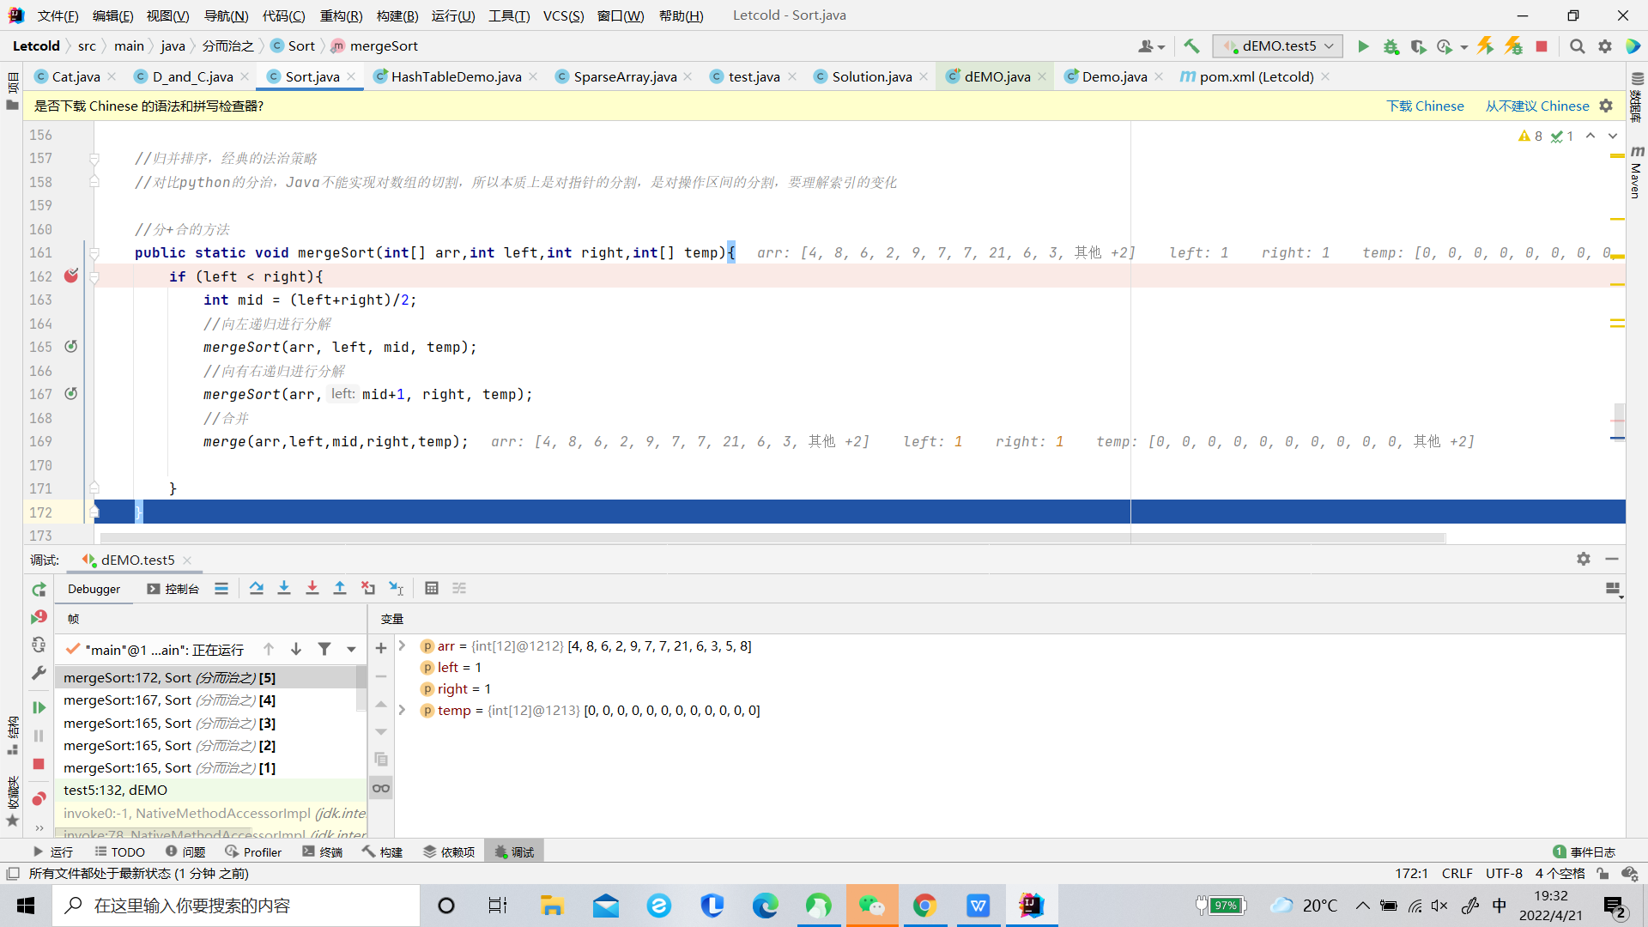This screenshot has height=927, width=1648.
Task: Open the 重构(R) menu
Action: [x=341, y=15]
